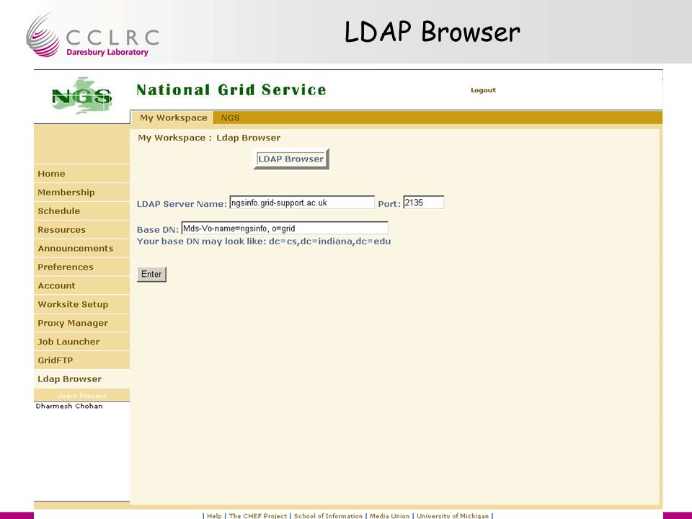Follow The CHEF Project link
Viewport: 692px width, 519px height.
(258, 515)
